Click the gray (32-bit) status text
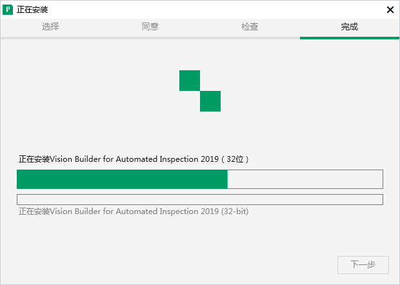The height and width of the screenshot is (285, 400). [x=134, y=211]
